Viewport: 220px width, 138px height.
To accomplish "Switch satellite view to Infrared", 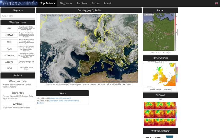I will pyautogui.click(x=110, y=84).
